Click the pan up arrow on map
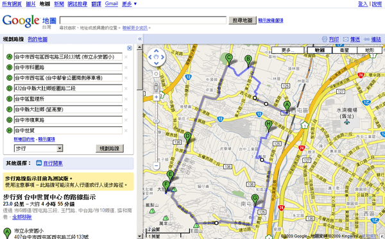Viewport: 385px width, 239px height. pos(156,51)
